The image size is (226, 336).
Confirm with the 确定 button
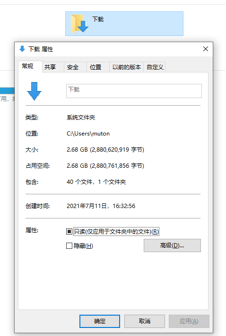(x=100, y=321)
